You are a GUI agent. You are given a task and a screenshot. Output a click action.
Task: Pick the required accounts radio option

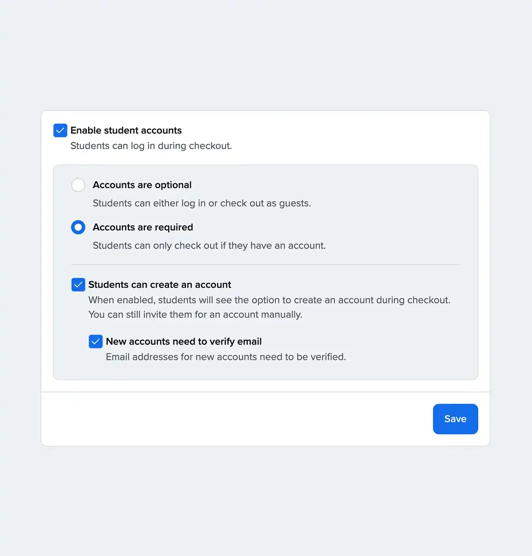(78, 227)
